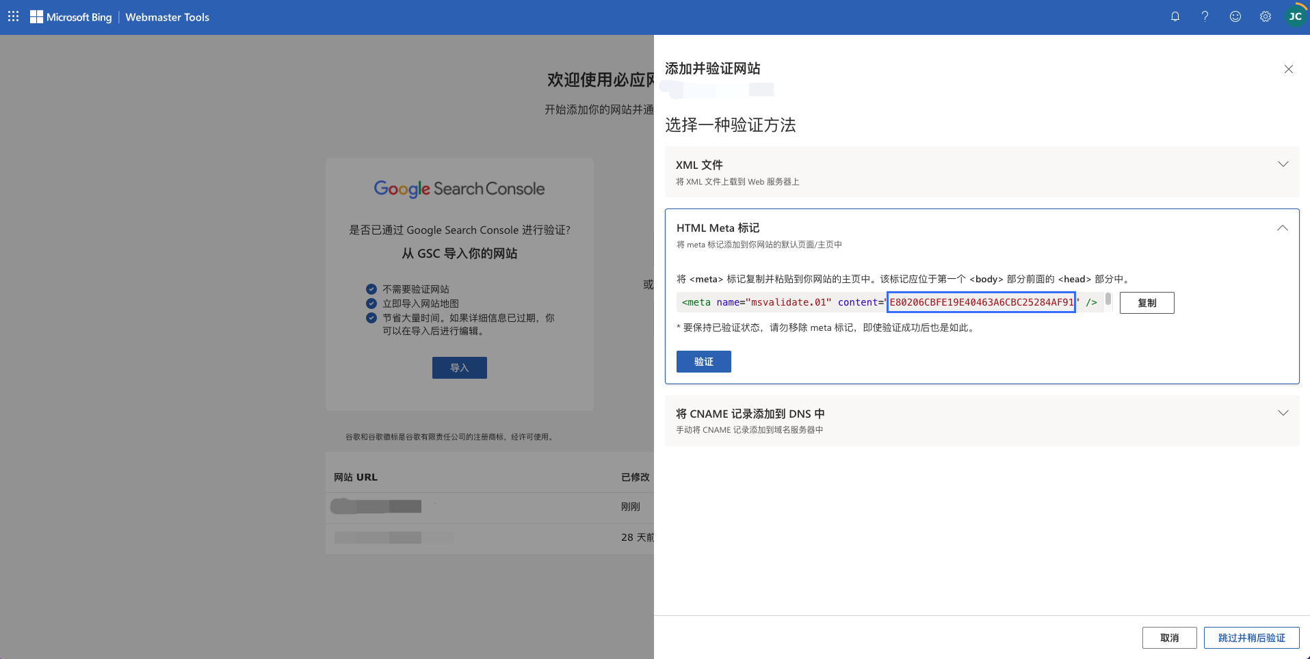Collapse the HTML Meta 标记 section
This screenshot has height=659, width=1310.
(x=1283, y=228)
